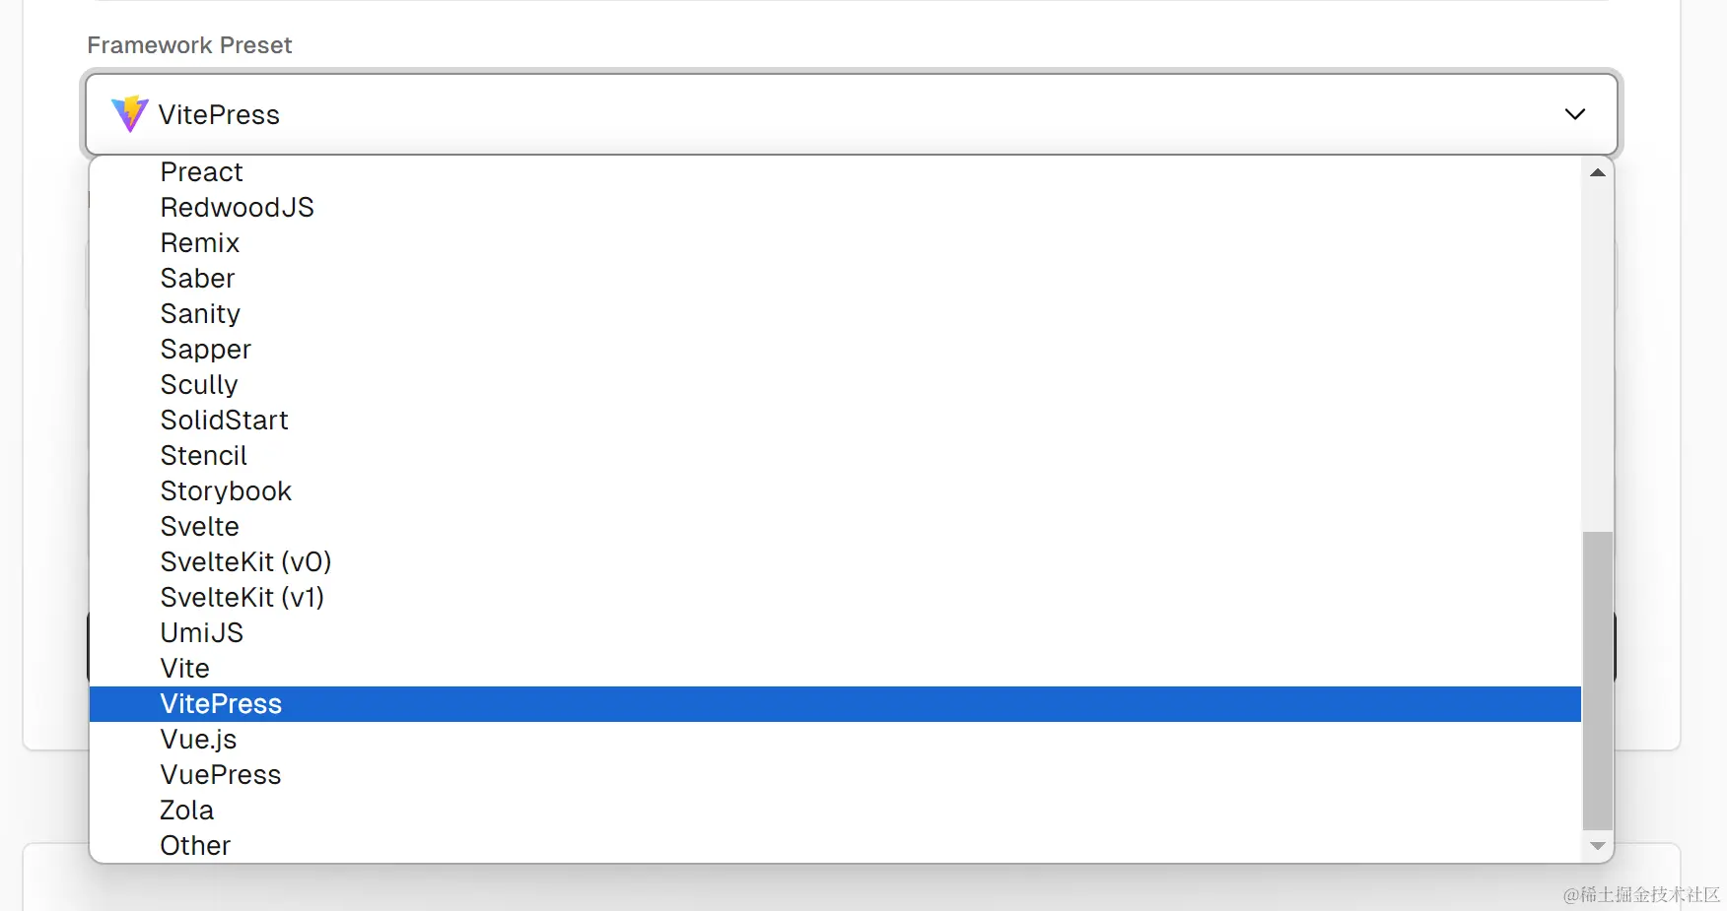The image size is (1727, 911).
Task: Choose Sapper as framework preset
Action: (x=835, y=350)
